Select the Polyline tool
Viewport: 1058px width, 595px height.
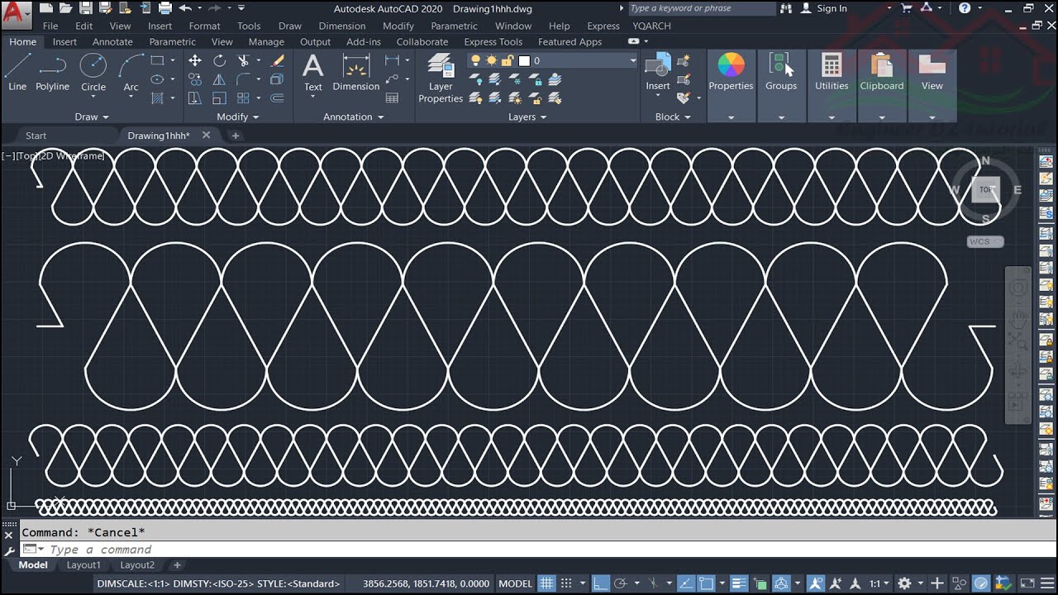(52, 72)
